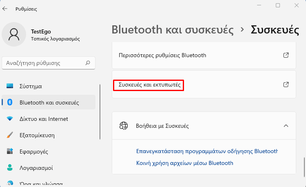Maximize the Ρυθμίσεις window

pos(278,5)
